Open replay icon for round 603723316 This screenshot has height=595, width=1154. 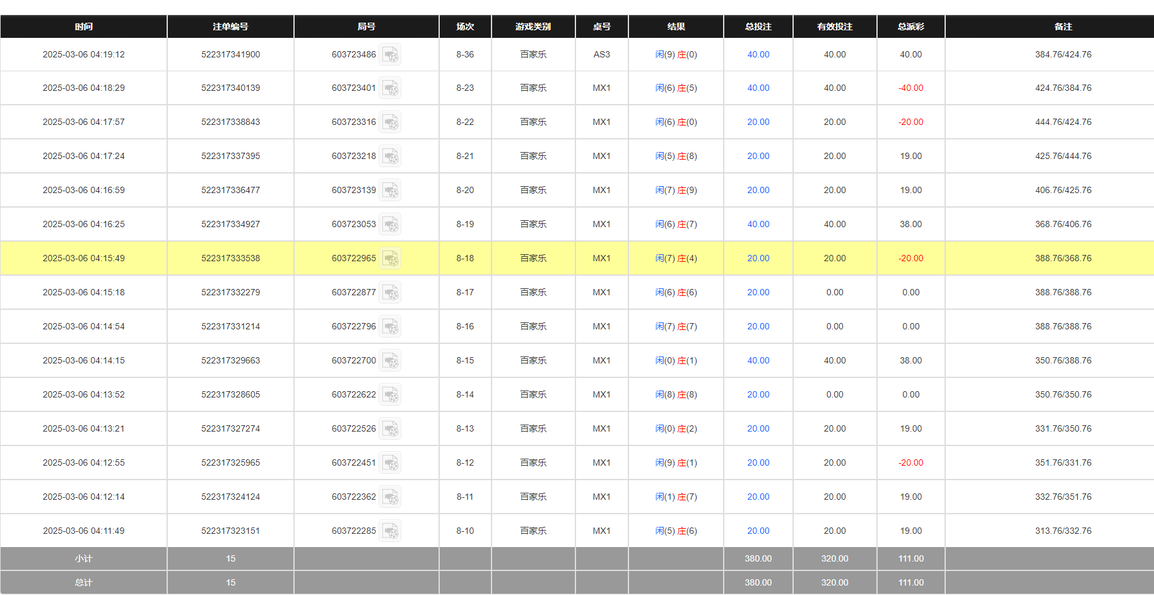point(390,122)
